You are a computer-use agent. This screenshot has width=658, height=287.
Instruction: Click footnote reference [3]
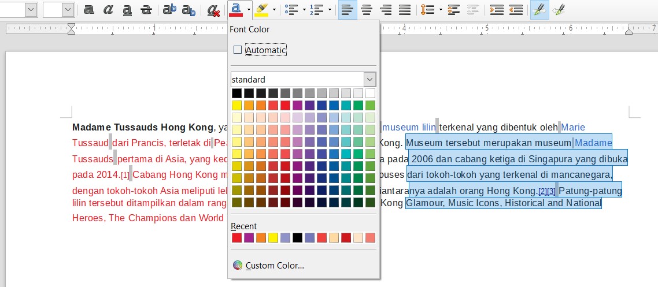click(x=552, y=192)
